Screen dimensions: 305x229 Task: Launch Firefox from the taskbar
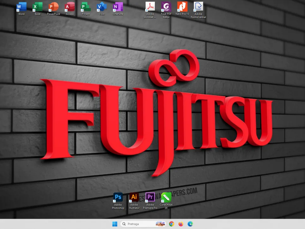(181, 224)
